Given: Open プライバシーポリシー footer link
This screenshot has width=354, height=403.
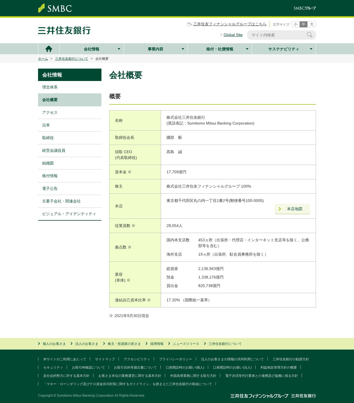Looking at the screenshot, I should (x=175, y=359).
